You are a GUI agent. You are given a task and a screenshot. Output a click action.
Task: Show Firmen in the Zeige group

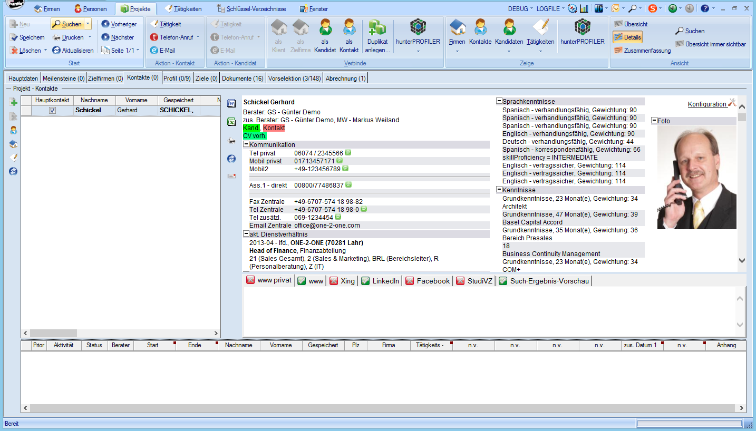pos(457,28)
